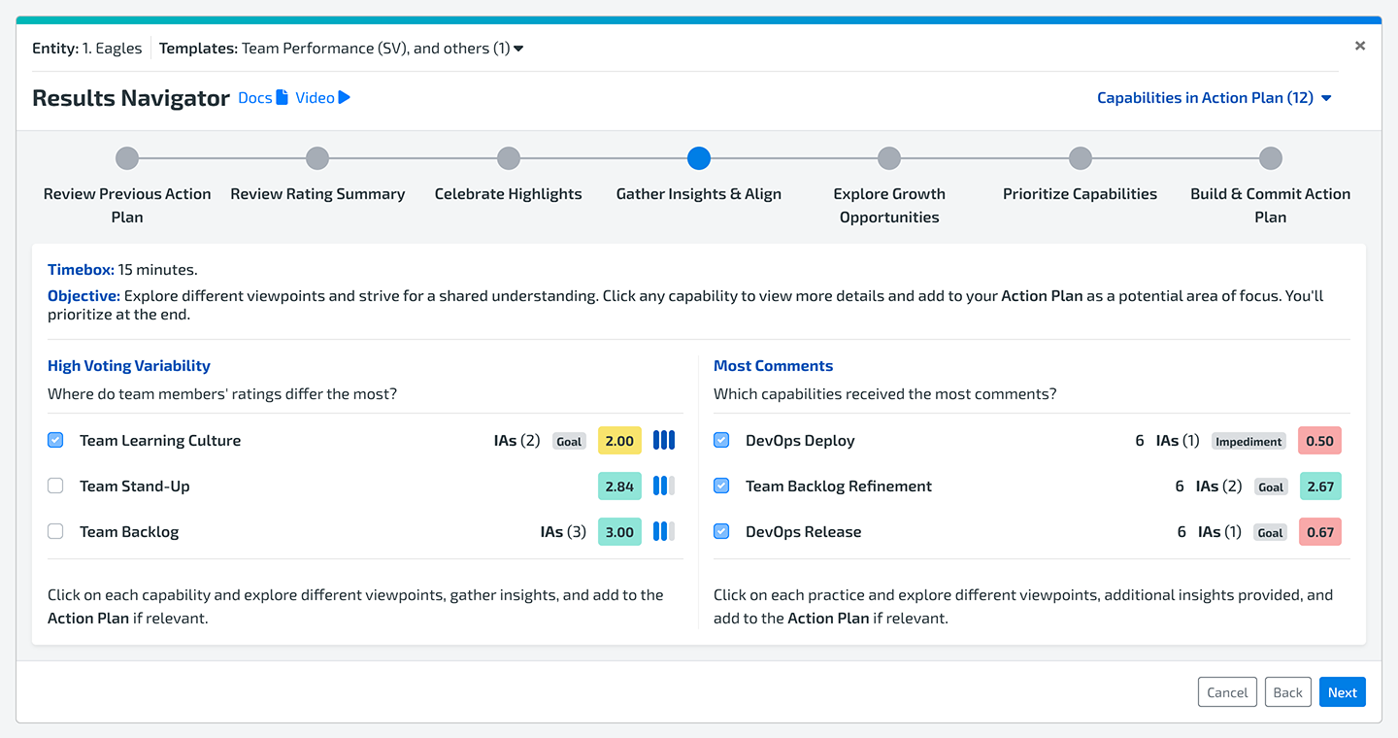Image resolution: width=1398 pixels, height=738 pixels.
Task: Open the DevOps Release capability details
Action: 803,531
